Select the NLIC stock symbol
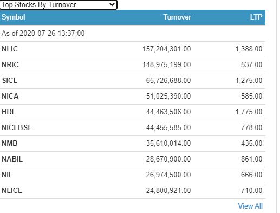 (10, 49)
